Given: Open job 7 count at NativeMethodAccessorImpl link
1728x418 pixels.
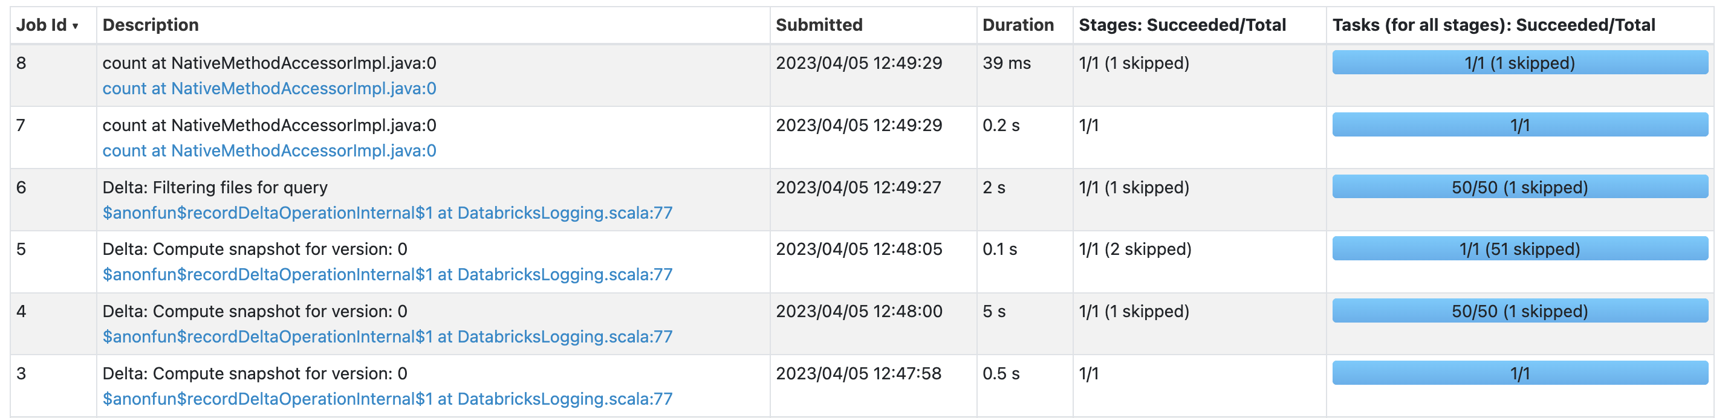Looking at the screenshot, I should 269,151.
